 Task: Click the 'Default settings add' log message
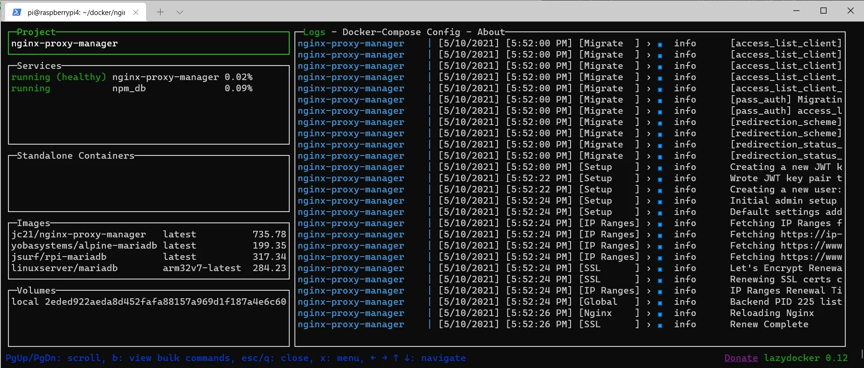(786, 212)
